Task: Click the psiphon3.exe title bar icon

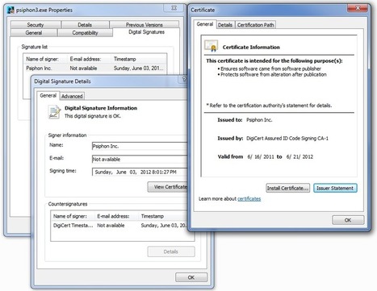Action: click(x=10, y=10)
